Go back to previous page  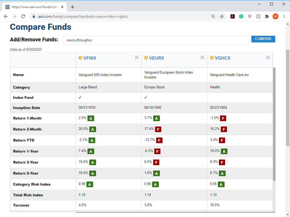(6, 16)
